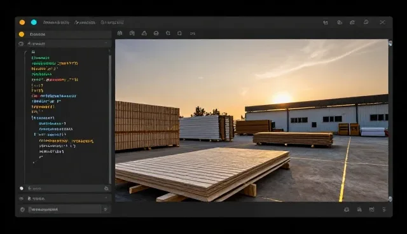The height and width of the screenshot is (234, 407).
Task: Open notifications with the title bar bell icon
Action: point(366,22)
